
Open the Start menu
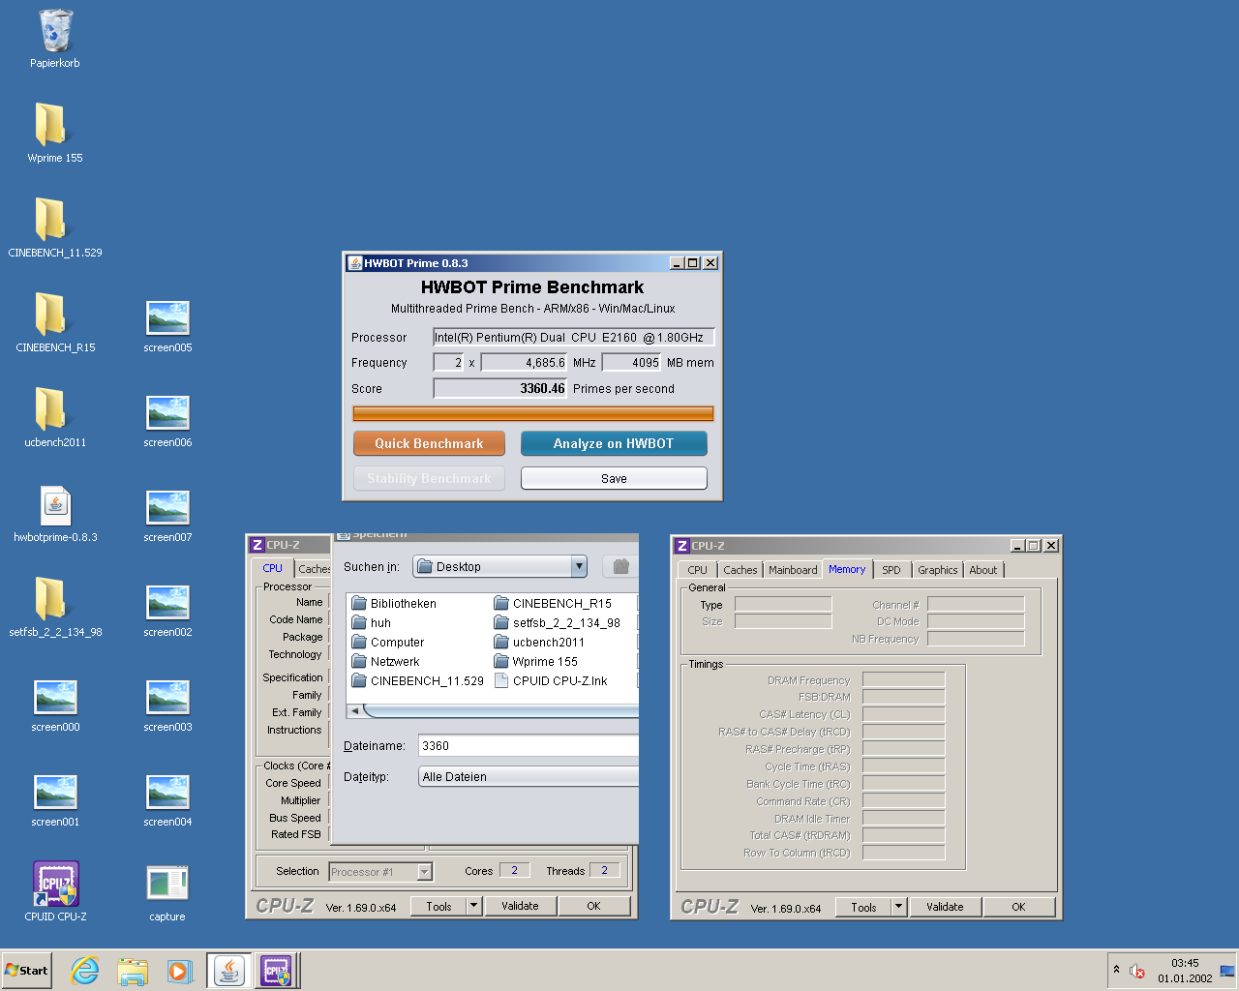[27, 971]
